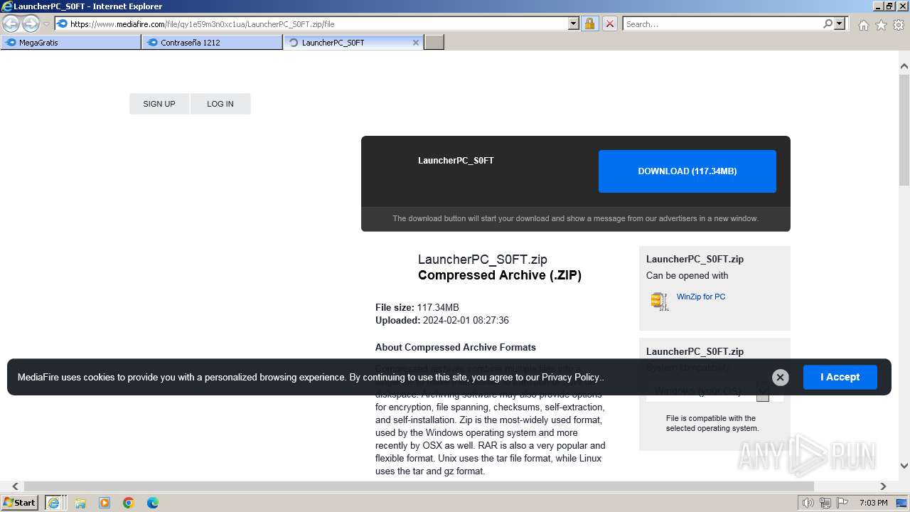Click the SIGN UP button
This screenshot has width=910, height=512.
(x=159, y=104)
